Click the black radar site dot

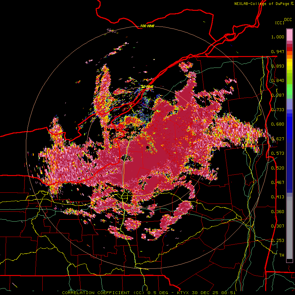[x=147, y=147]
